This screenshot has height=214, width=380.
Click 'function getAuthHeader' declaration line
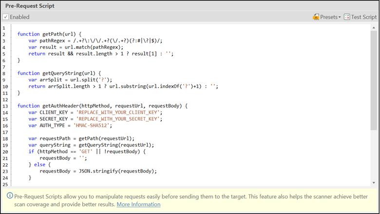point(102,106)
